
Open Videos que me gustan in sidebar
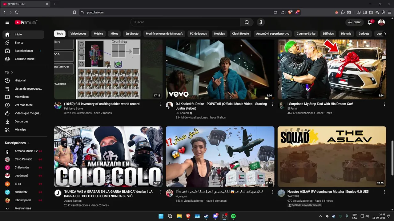(23, 113)
